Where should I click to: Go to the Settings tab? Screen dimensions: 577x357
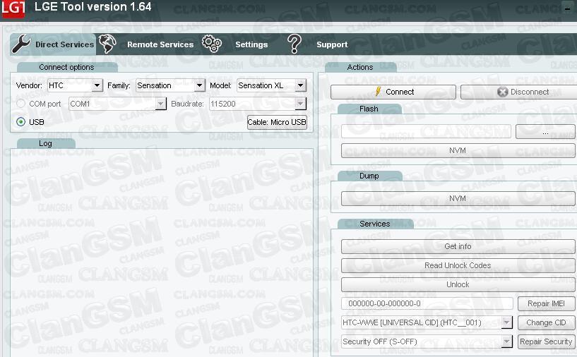pyautogui.click(x=235, y=44)
